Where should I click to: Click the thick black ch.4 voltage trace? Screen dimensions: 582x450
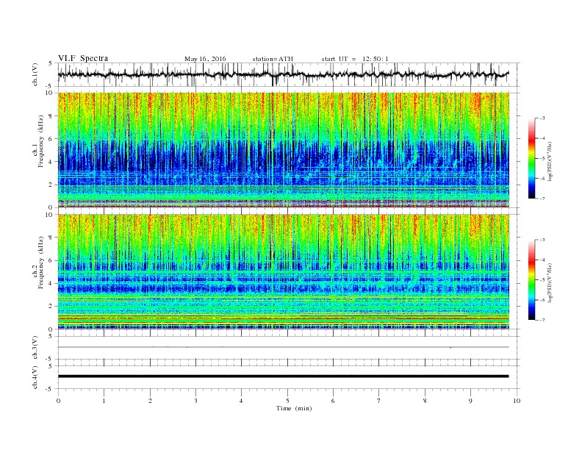283,376
